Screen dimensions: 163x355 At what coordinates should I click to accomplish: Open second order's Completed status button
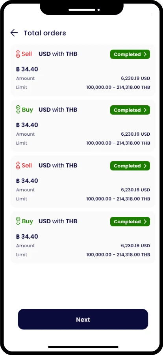pos(130,110)
